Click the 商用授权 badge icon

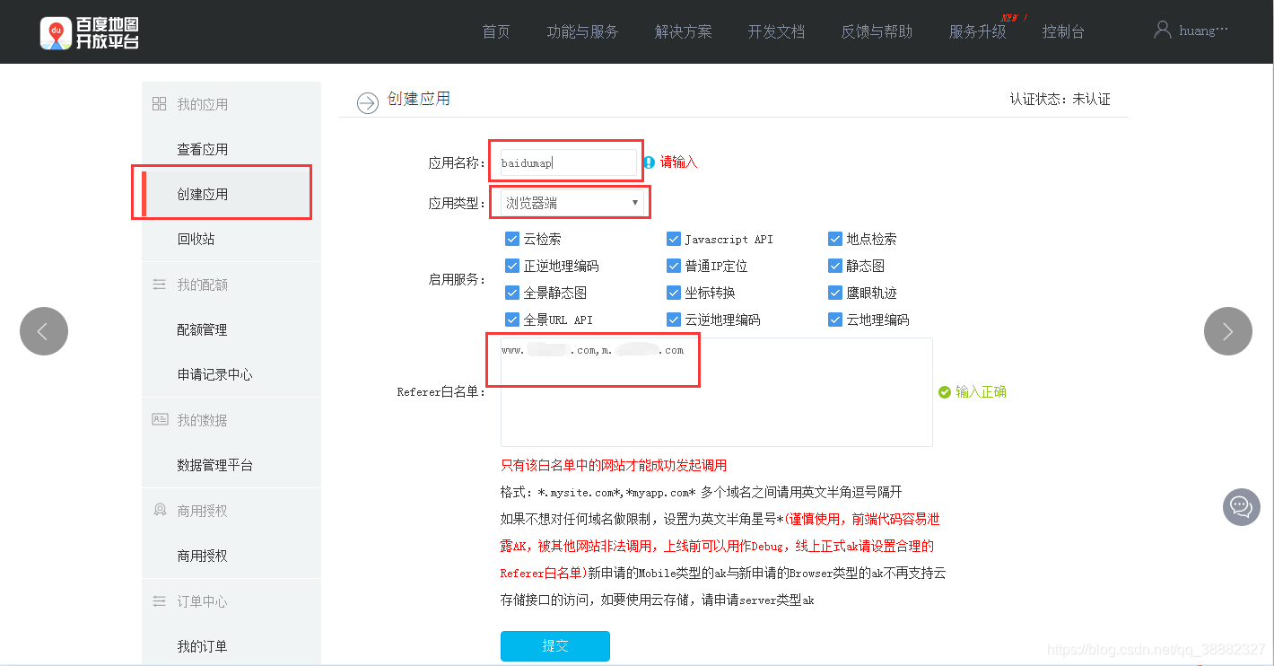tap(160, 510)
